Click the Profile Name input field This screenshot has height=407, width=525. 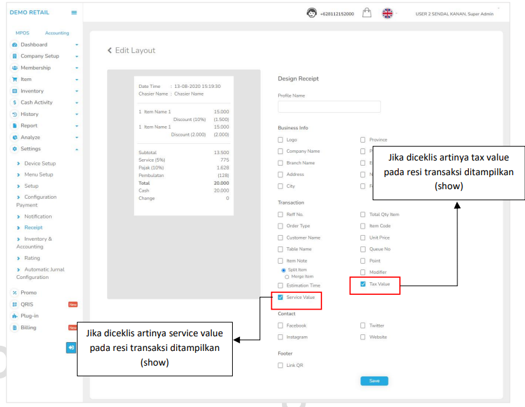click(x=329, y=106)
